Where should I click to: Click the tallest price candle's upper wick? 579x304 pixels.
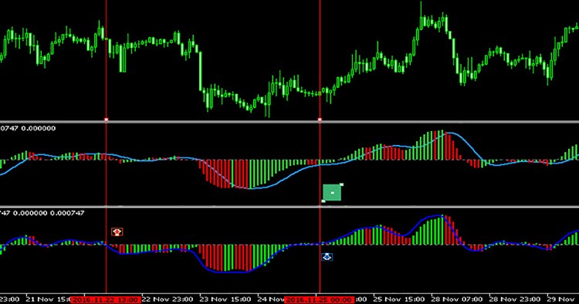[x=421, y=8]
